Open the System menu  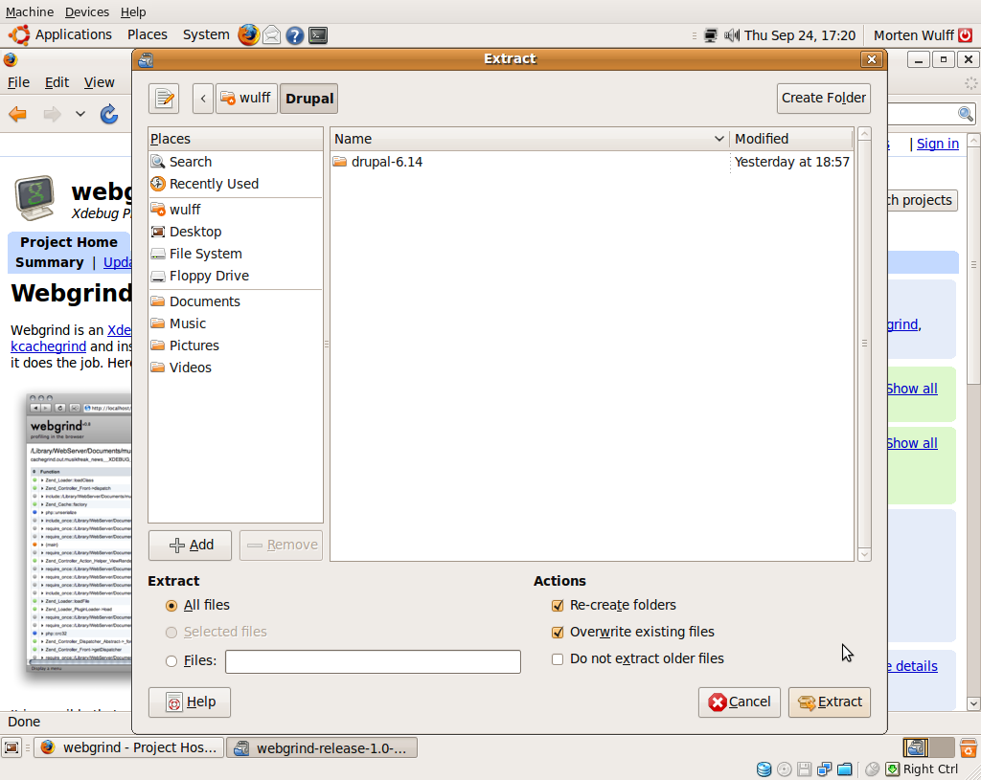point(206,35)
